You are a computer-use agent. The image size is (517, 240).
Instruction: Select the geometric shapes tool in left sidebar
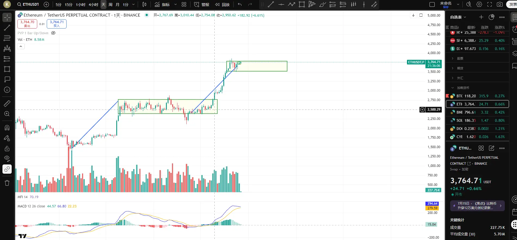7,69
